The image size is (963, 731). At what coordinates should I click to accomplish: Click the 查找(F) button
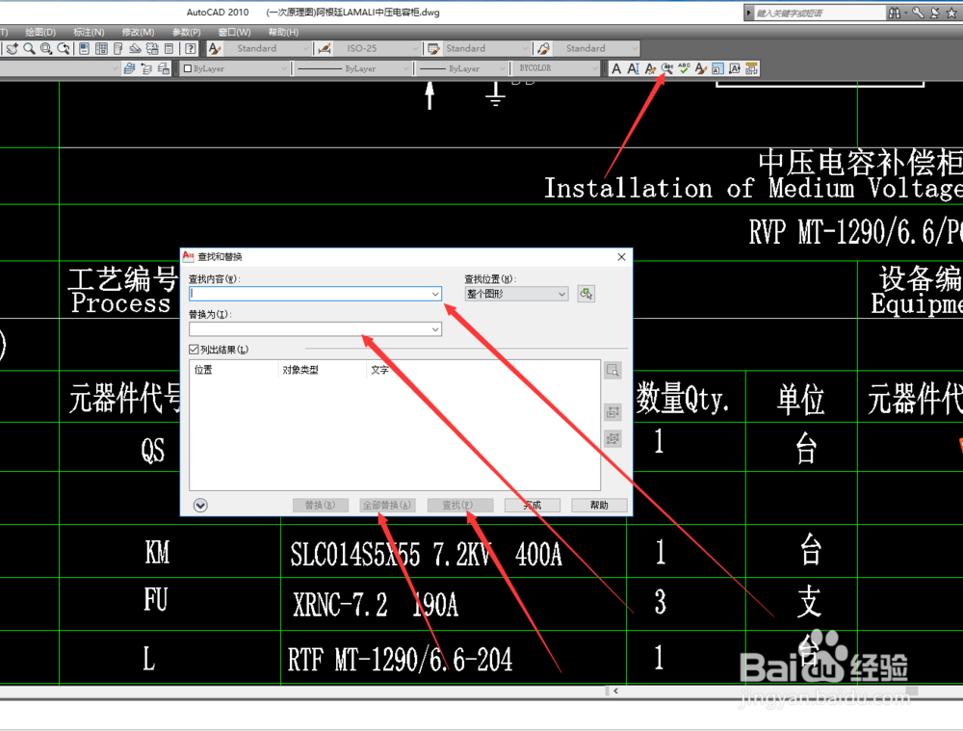[x=460, y=505]
